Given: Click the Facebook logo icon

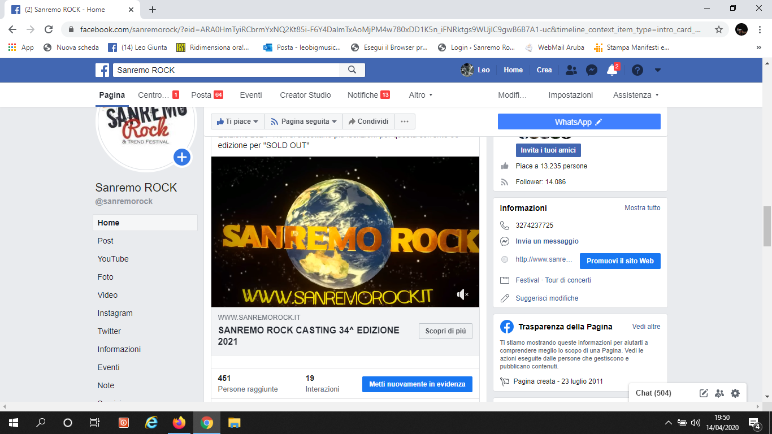Looking at the screenshot, I should coord(102,70).
